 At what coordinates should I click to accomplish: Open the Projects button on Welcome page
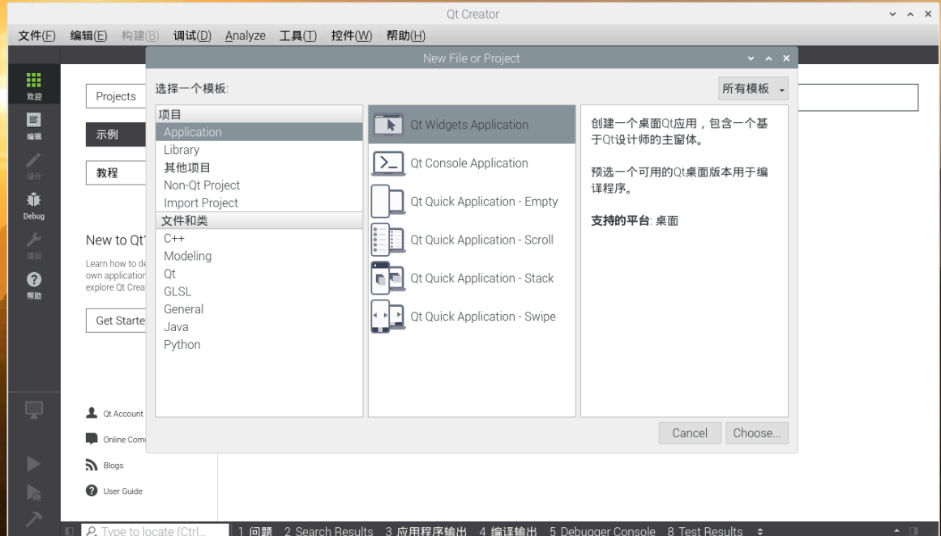(116, 96)
